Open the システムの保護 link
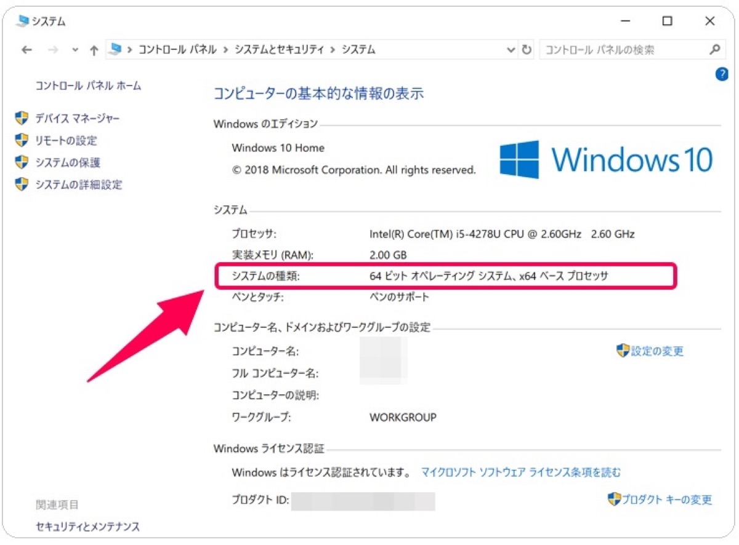Viewport: 739px width, 545px height. tap(68, 162)
